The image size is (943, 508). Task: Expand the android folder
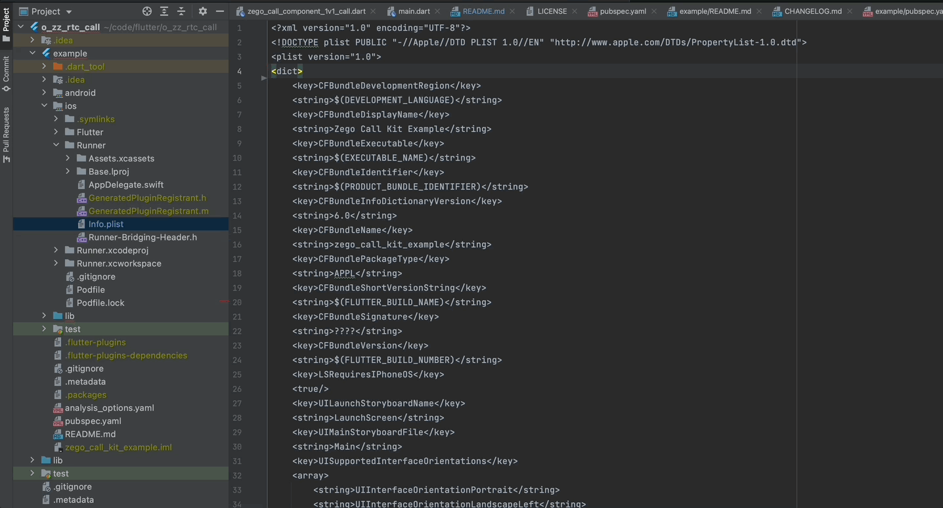point(44,93)
